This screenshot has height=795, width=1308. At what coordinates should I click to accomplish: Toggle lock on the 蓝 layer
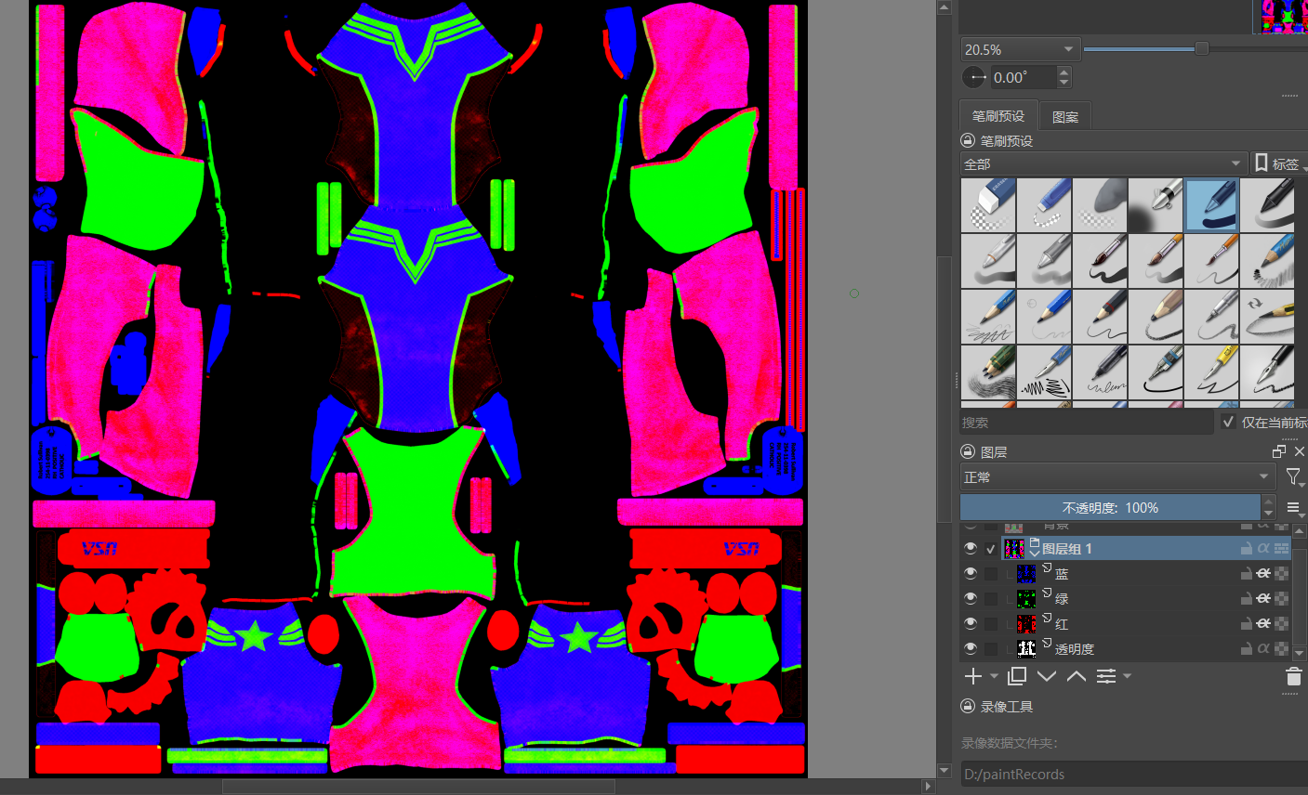pos(1246,574)
